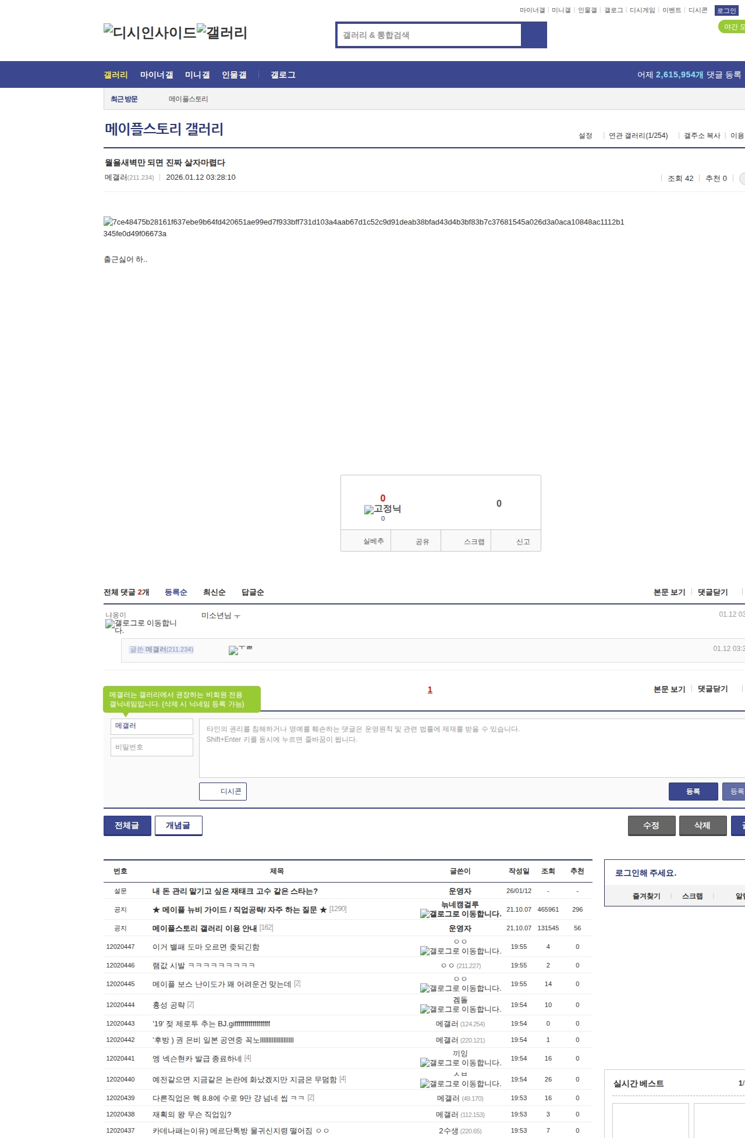Viewport: 745px width, 1138px height.
Task: Click the 수정 button to edit post
Action: click(652, 826)
